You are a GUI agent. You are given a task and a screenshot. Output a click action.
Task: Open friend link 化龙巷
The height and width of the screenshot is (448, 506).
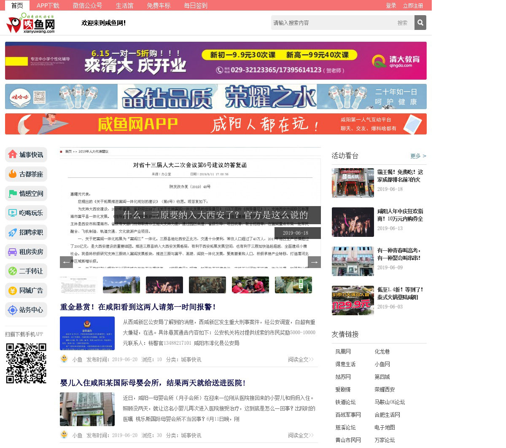click(x=382, y=351)
